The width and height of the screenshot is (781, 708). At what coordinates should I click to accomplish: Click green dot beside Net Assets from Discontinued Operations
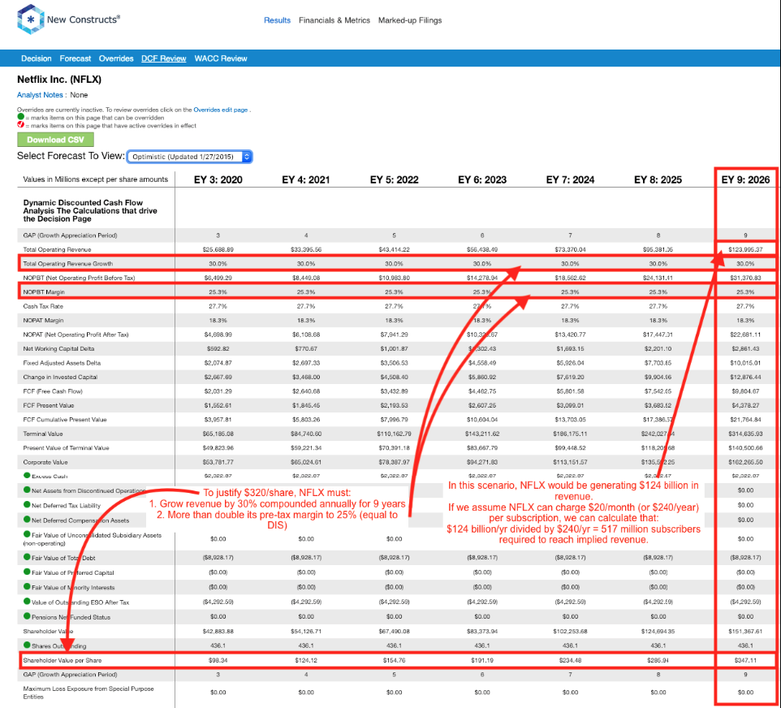click(27, 490)
